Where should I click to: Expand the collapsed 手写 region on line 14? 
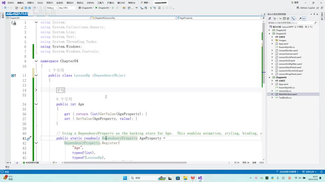36,90
